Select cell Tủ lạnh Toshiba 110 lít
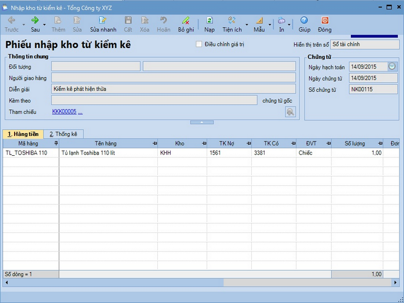The width and height of the screenshot is (404, 303). coord(108,153)
